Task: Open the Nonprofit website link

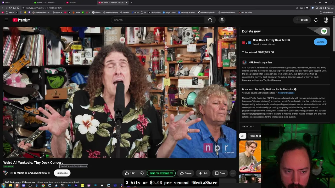Action: (x=286, y=93)
